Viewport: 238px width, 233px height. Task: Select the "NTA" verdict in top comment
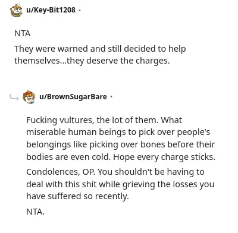[23, 33]
